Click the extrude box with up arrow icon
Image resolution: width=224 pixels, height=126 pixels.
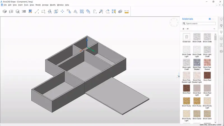pyautogui.click(x=56, y=11)
